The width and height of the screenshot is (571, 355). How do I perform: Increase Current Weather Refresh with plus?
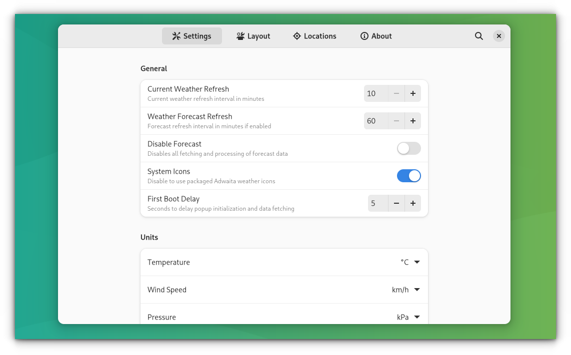413,93
